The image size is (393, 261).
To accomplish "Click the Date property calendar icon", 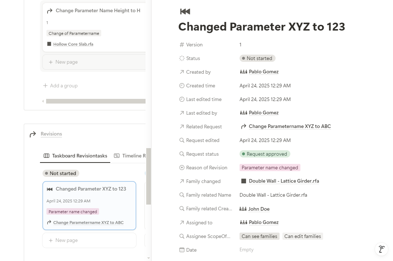I will click(x=182, y=250).
